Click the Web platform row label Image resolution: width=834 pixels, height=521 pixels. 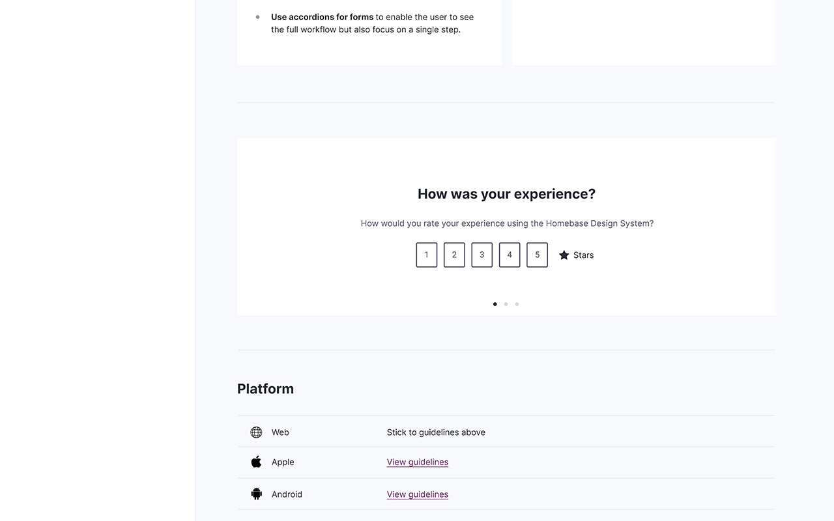(280, 432)
